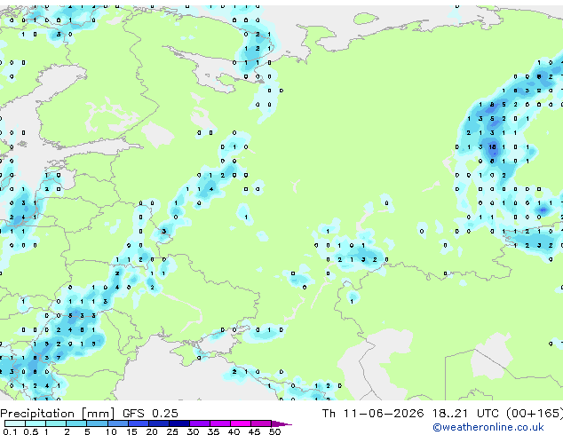Click the '0.5' legend scale label

click(31, 431)
